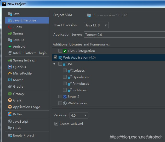Click the Struts 2 blue icon
Image resolution: width=165 pixels, height=142 pixels.
65,97
